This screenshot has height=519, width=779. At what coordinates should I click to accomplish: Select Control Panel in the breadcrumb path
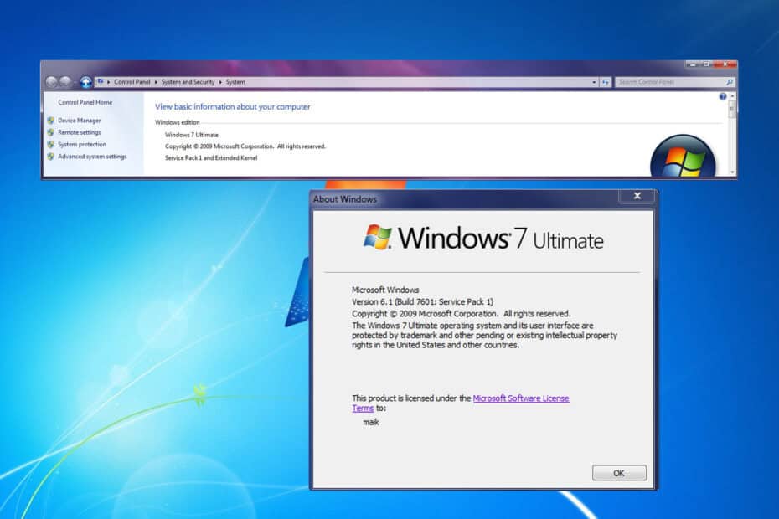click(x=134, y=82)
